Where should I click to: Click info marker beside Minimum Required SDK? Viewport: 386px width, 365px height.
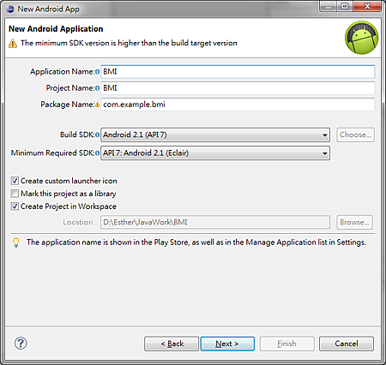tap(98, 153)
